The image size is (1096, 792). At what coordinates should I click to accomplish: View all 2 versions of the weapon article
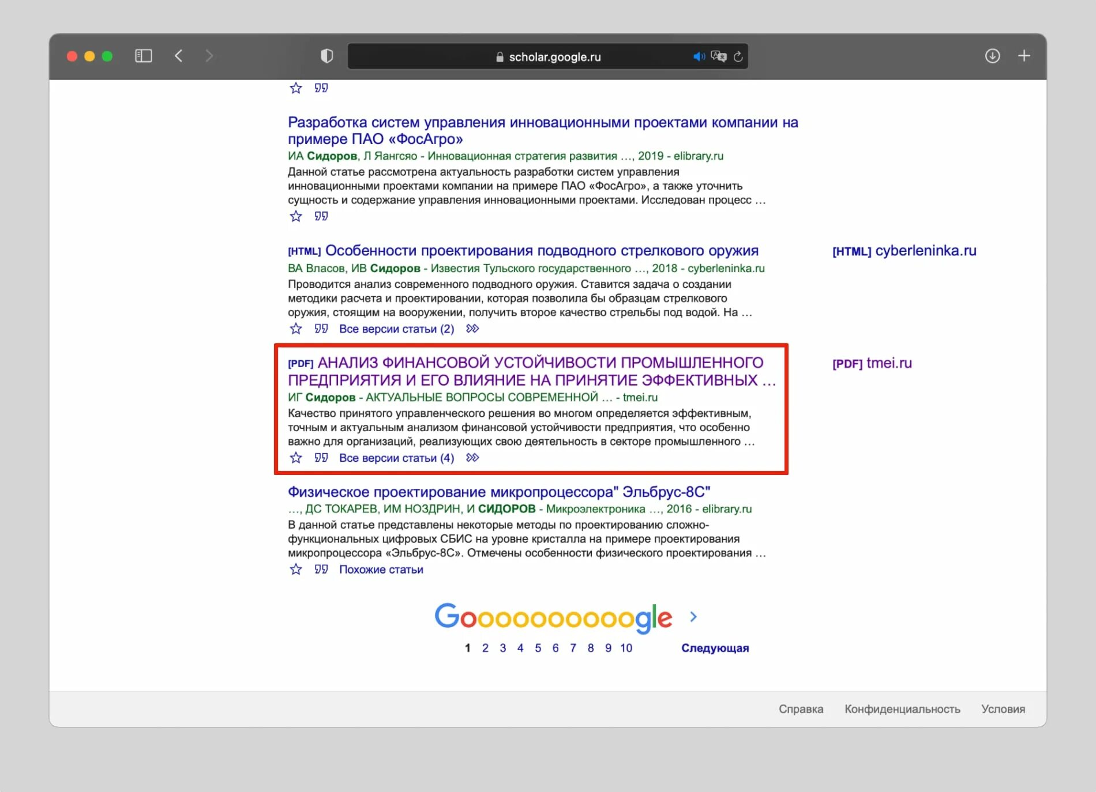[397, 329]
